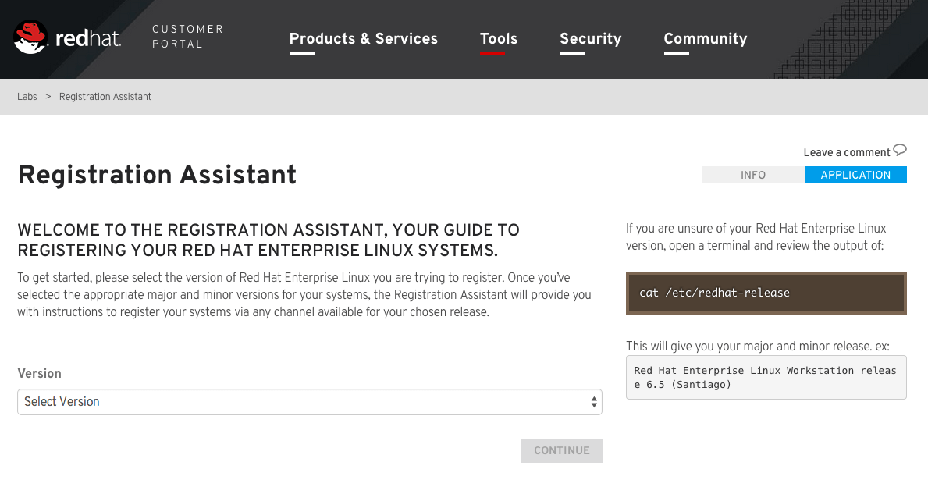
Task: Switch to the APPLICATION tab
Action: [855, 175]
